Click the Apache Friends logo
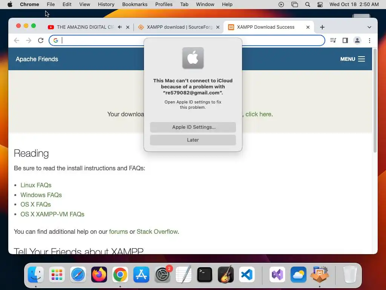The image size is (386, 290). click(x=37, y=59)
